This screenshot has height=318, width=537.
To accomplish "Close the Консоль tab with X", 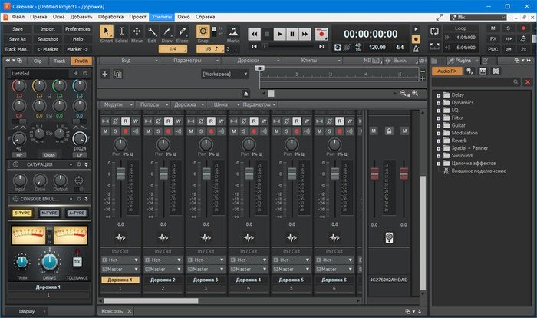I will click(x=130, y=311).
